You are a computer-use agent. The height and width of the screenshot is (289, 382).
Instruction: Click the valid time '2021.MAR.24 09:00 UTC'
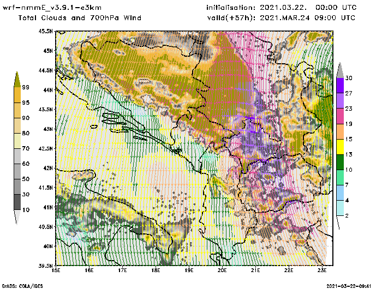point(307,18)
